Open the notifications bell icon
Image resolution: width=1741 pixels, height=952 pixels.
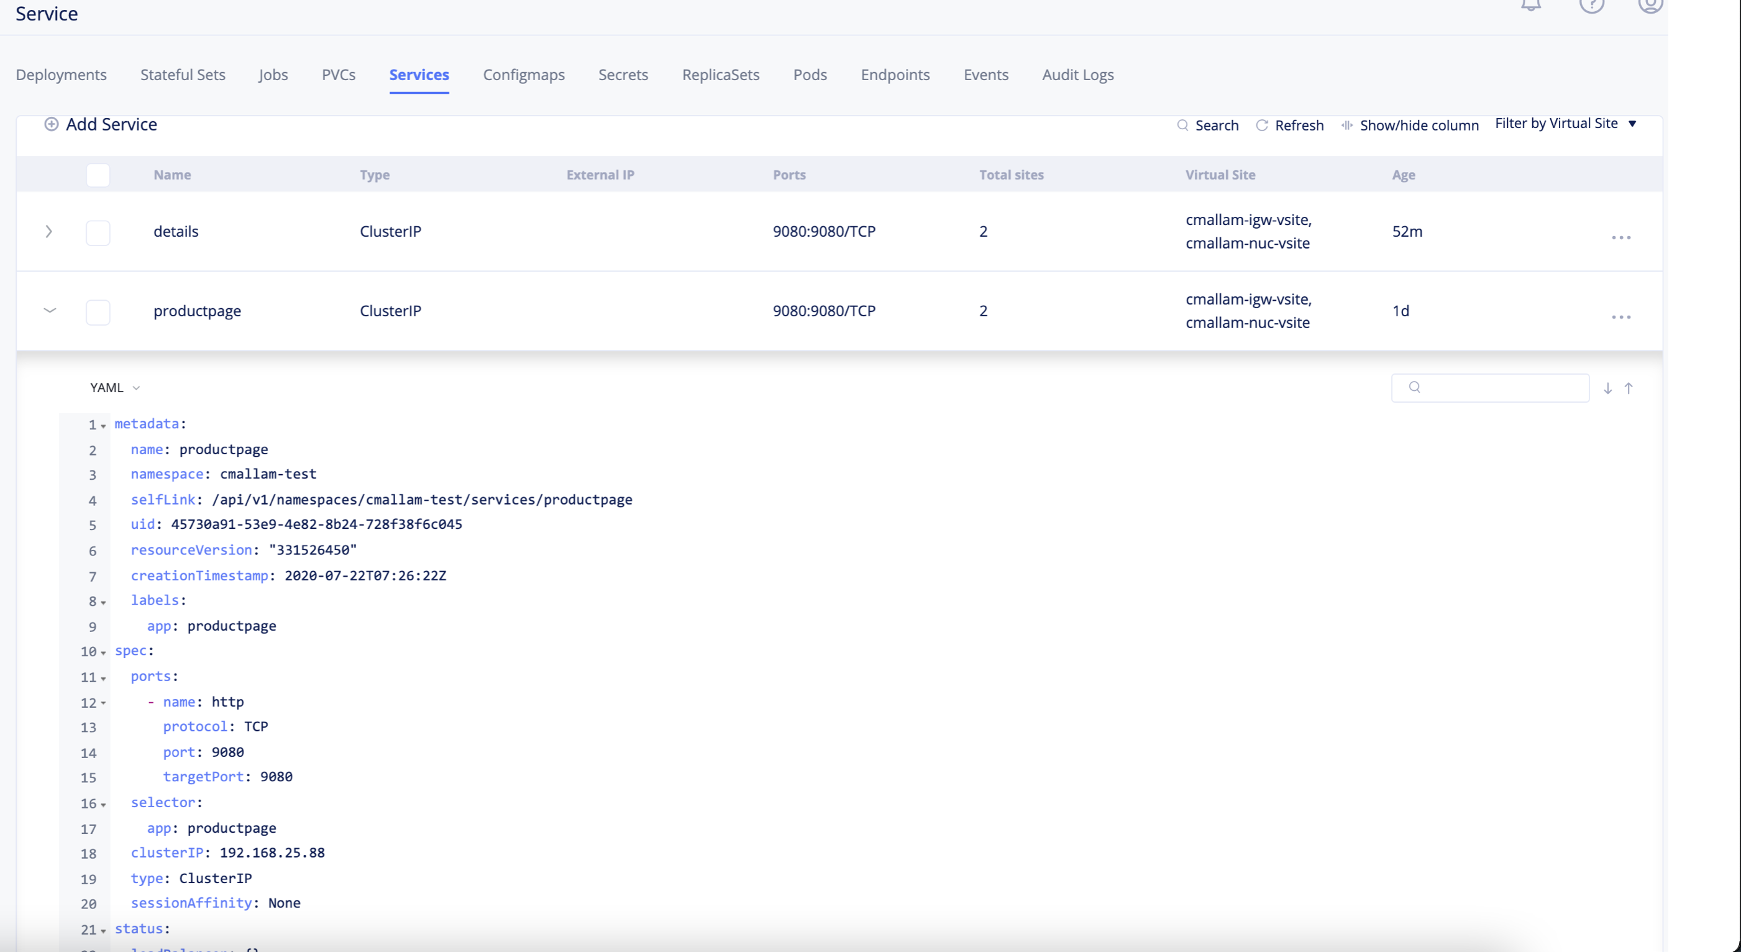(1530, 7)
